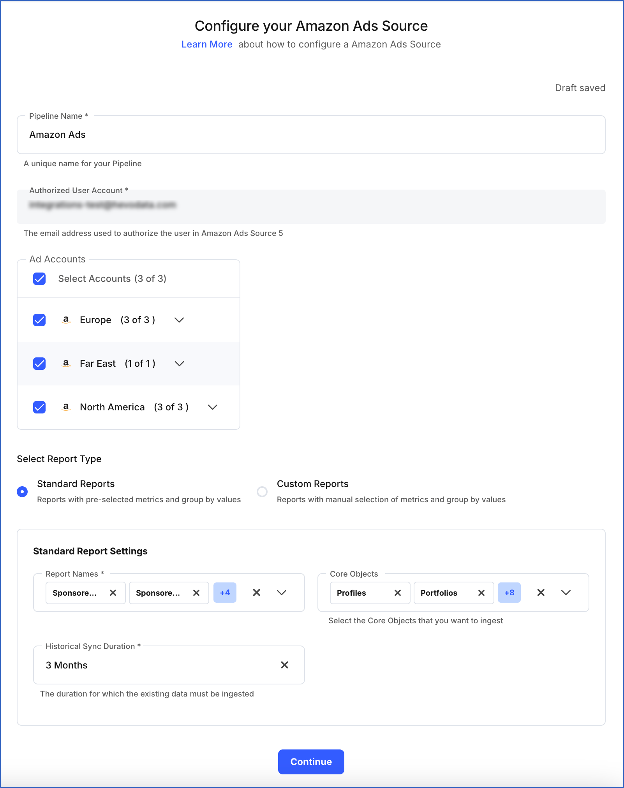
Task: Click the Amazon logo beside North America
Action: 66,407
